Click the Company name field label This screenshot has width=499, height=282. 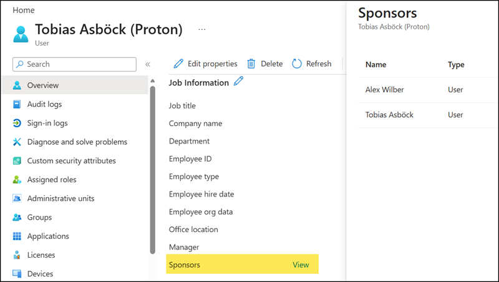195,124
